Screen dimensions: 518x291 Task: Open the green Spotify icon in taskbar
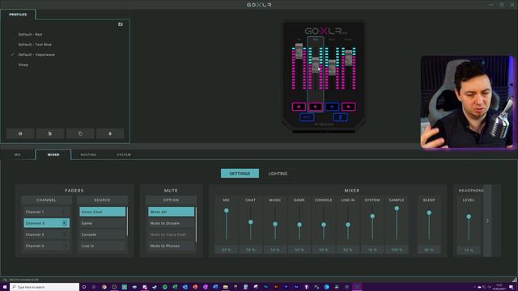tap(164, 287)
